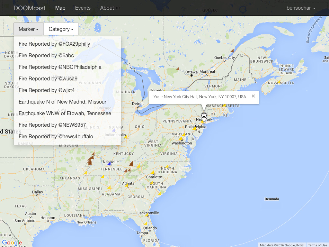Click the brown marker near Québec City

[232, 50]
